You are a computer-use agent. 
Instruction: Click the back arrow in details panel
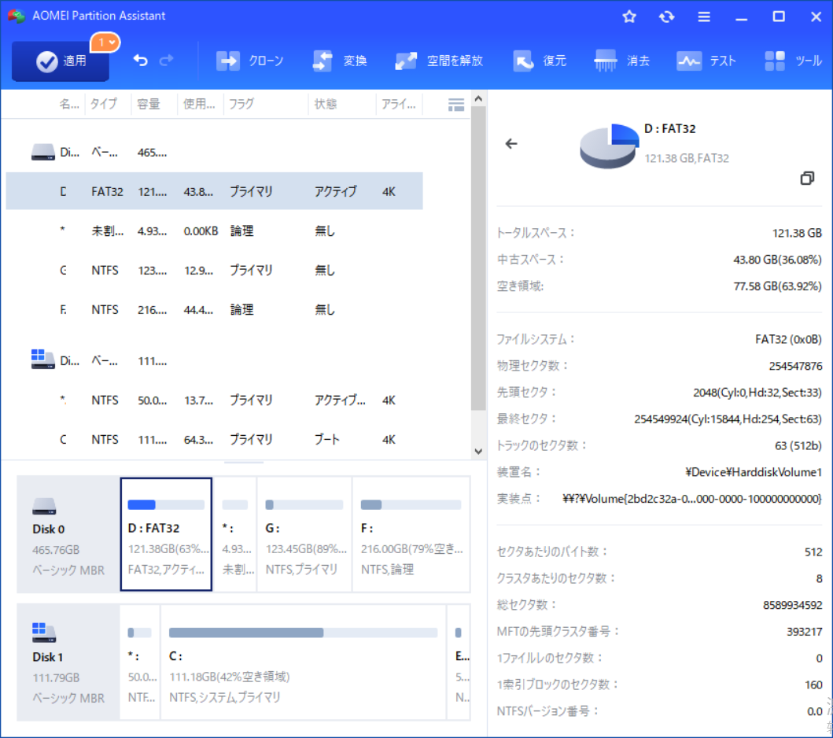tap(511, 143)
